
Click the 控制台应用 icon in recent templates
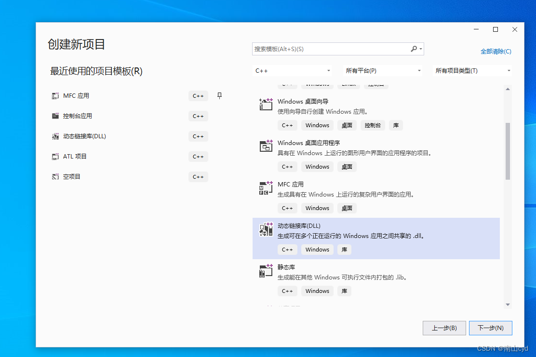point(55,116)
